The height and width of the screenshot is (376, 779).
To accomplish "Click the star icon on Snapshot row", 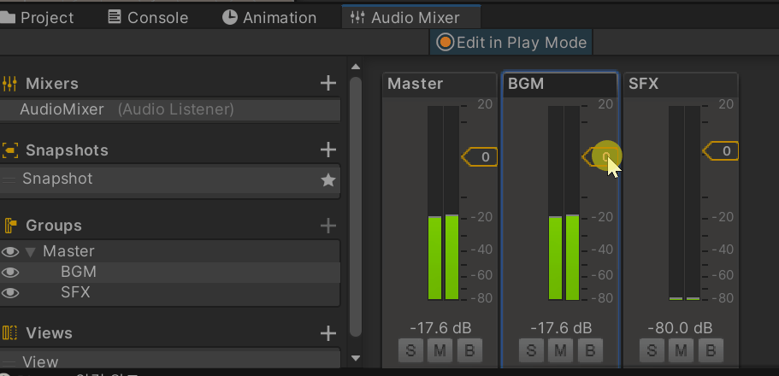I will pyautogui.click(x=328, y=179).
